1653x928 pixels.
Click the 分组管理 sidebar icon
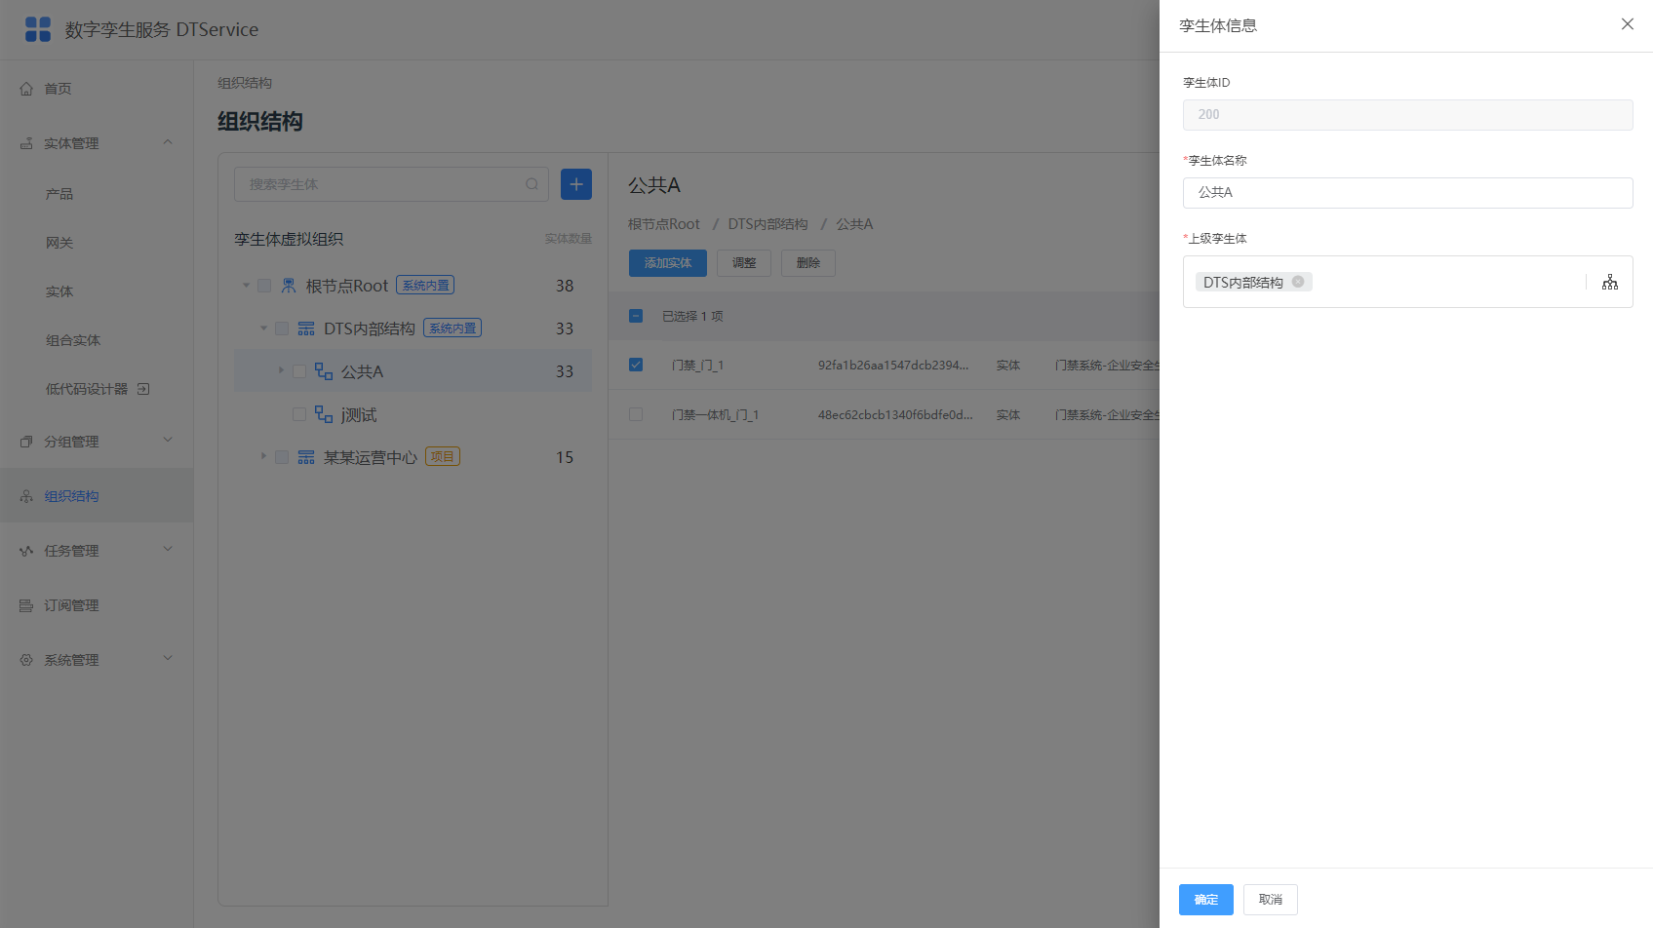[x=26, y=442]
